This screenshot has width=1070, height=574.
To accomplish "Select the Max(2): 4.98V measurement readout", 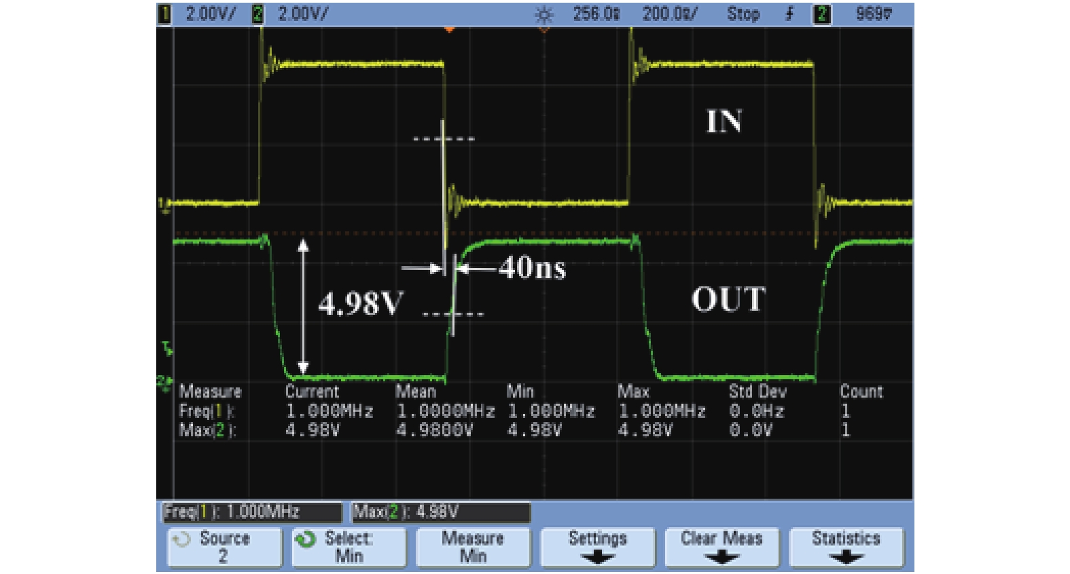I will 440,512.
